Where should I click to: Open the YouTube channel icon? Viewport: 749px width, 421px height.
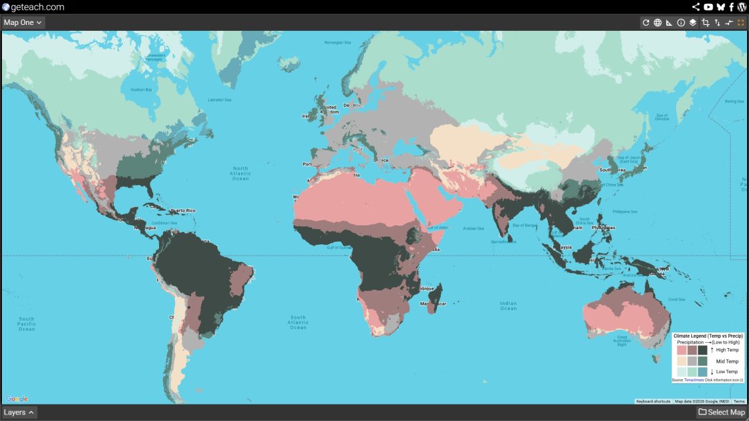tap(708, 7)
